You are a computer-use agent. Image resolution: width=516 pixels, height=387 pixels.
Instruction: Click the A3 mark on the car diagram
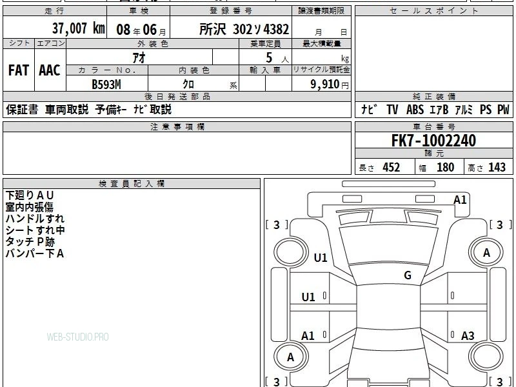(x=468, y=335)
